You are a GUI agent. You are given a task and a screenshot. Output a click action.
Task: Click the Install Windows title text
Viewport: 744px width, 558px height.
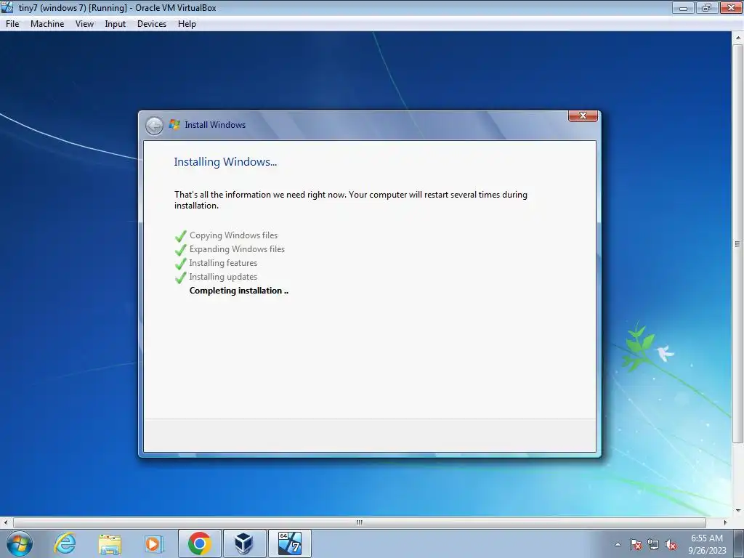click(x=215, y=125)
